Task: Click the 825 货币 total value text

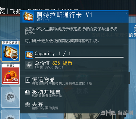Action: (x=62, y=63)
